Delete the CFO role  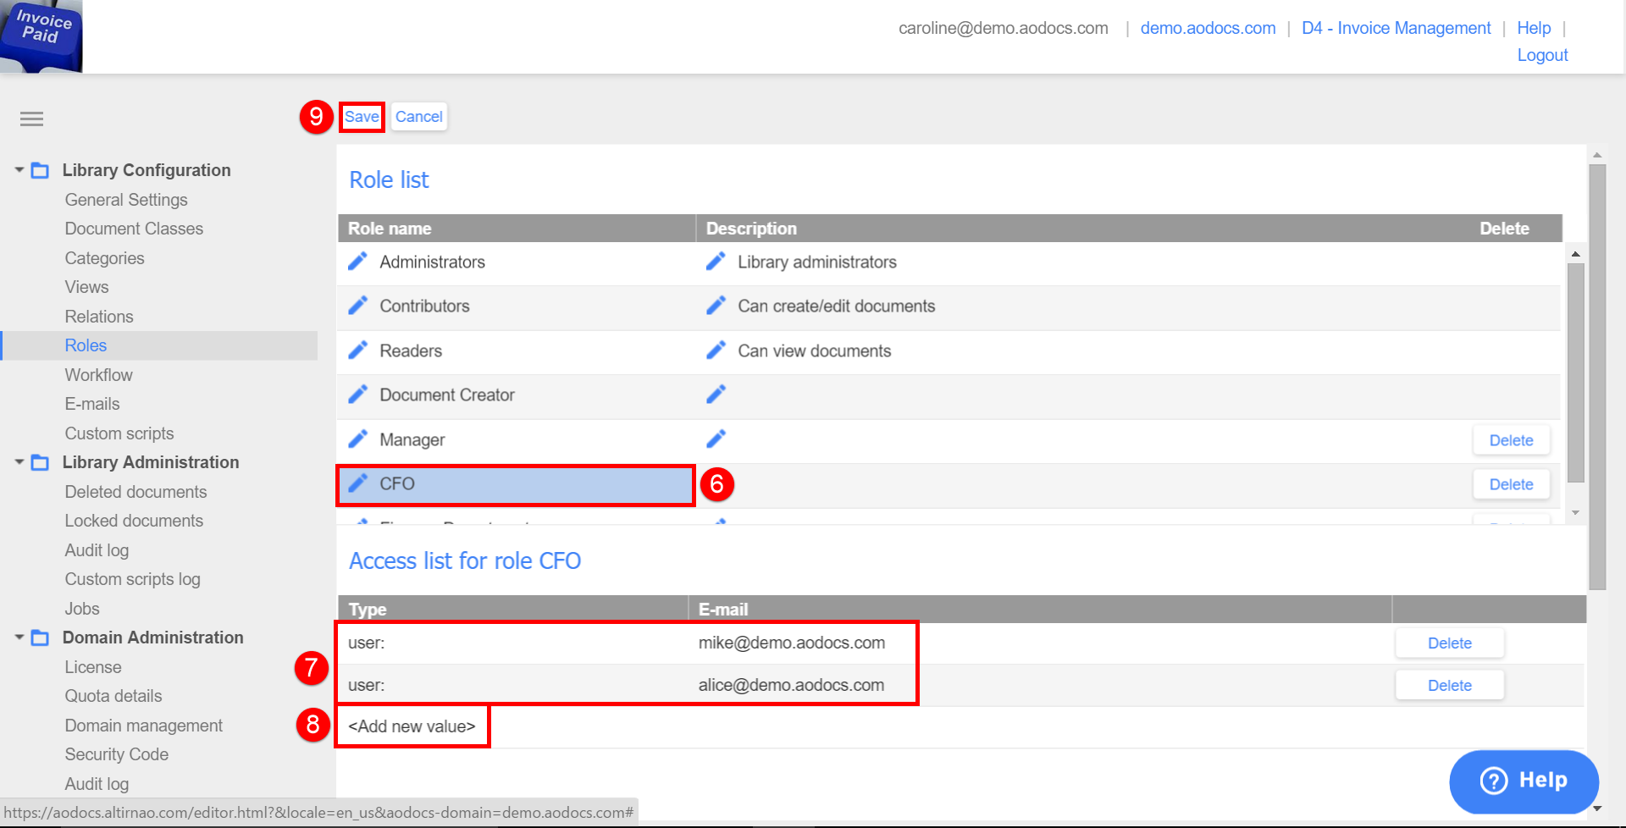coord(1511,484)
